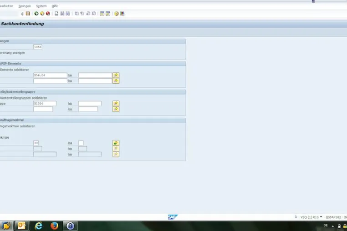Click the SAP logo in status bar

point(173,217)
